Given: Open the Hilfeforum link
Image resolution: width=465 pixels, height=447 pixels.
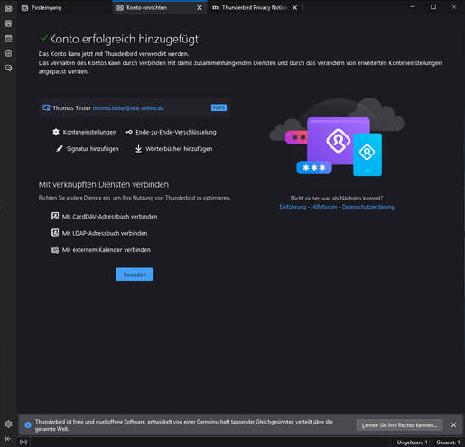Looking at the screenshot, I should click(x=324, y=207).
